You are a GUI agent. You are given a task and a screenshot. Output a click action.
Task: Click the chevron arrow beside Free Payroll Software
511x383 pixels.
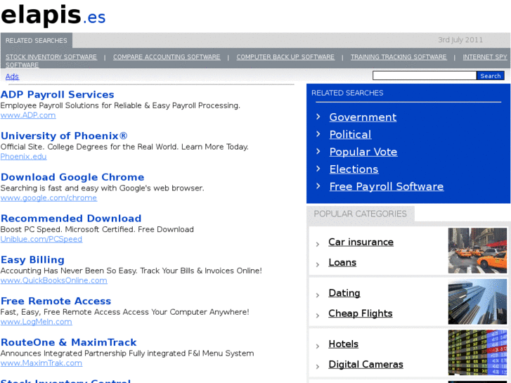(x=318, y=186)
